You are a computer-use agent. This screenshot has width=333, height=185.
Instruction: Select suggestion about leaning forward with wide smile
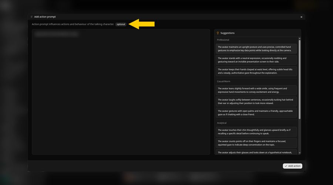[x=256, y=90]
